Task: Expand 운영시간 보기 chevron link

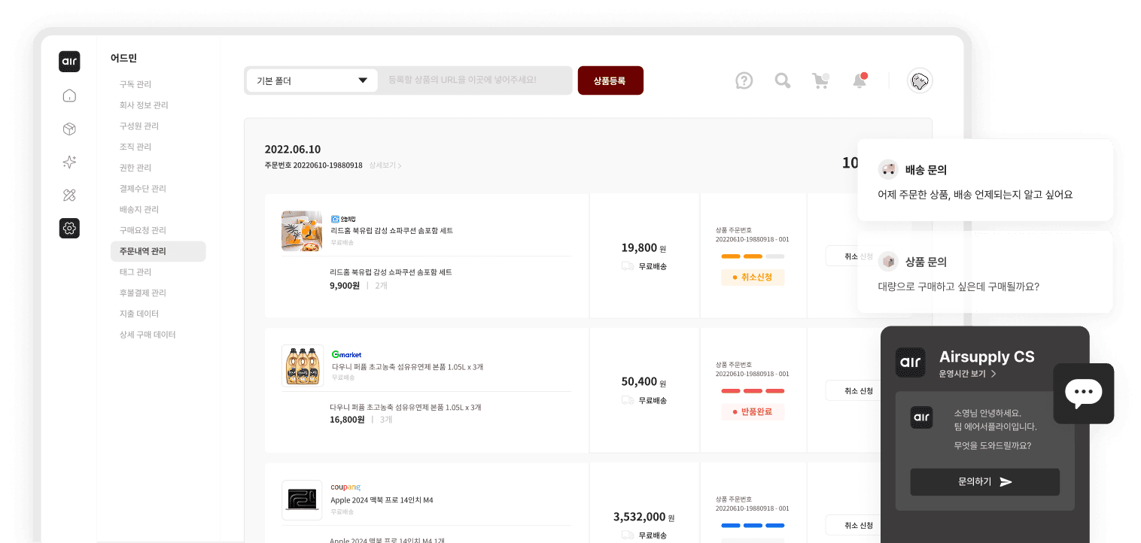Action: [x=967, y=374]
